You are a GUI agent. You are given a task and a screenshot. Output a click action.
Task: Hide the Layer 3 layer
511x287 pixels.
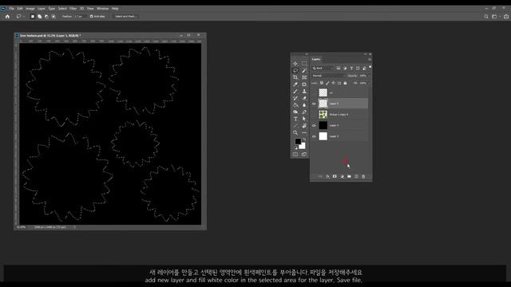pyautogui.click(x=314, y=136)
